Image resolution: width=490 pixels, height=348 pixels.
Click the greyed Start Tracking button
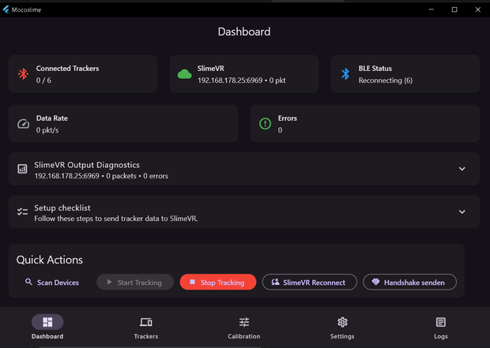click(x=135, y=283)
